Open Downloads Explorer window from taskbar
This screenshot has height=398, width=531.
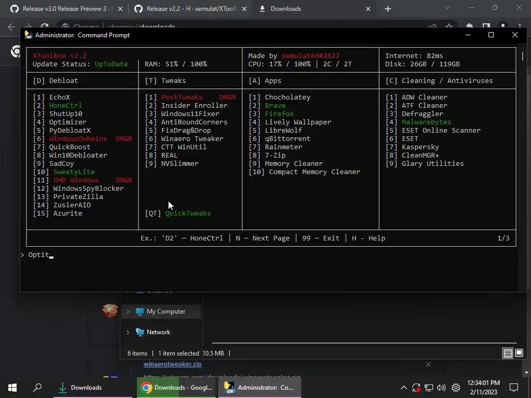93,388
